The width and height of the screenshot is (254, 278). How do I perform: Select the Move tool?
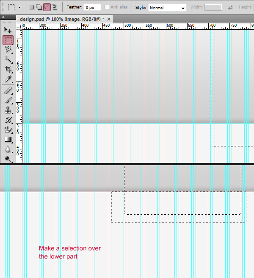8,30
